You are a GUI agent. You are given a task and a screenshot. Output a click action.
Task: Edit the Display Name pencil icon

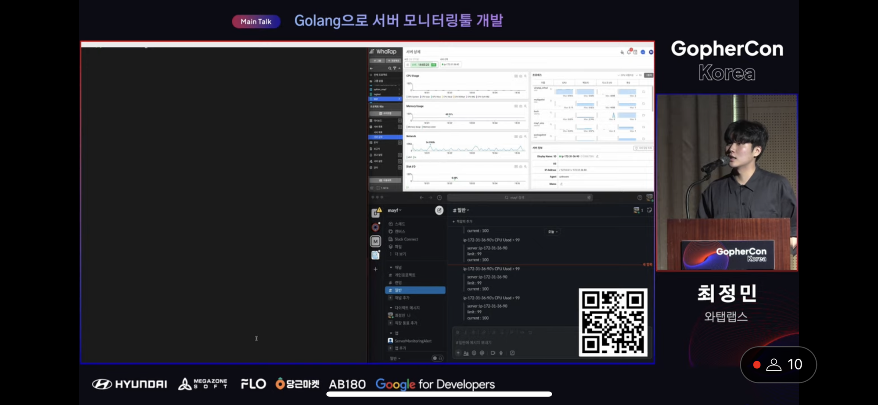[597, 156]
